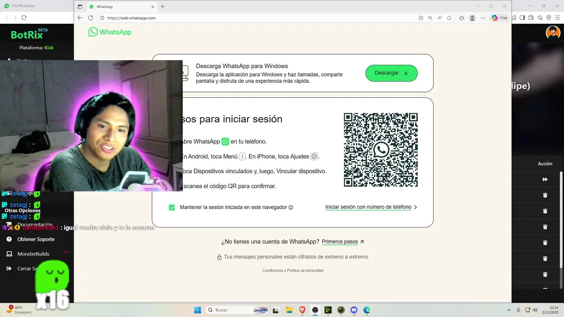Viewport: 564px width, 317px height.
Task: Reload the WhatsApp Web page in Edge
Action: (90, 18)
